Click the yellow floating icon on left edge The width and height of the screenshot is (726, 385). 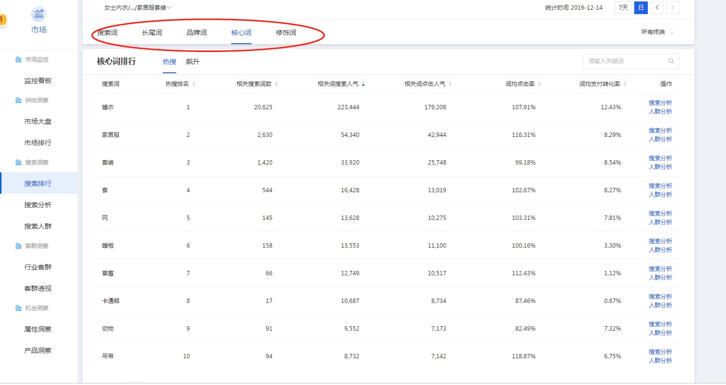(1, 20)
